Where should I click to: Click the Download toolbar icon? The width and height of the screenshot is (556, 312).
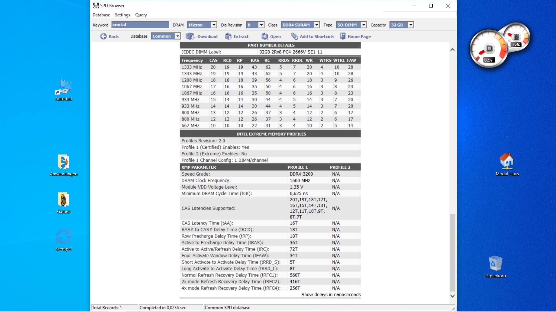click(x=190, y=36)
